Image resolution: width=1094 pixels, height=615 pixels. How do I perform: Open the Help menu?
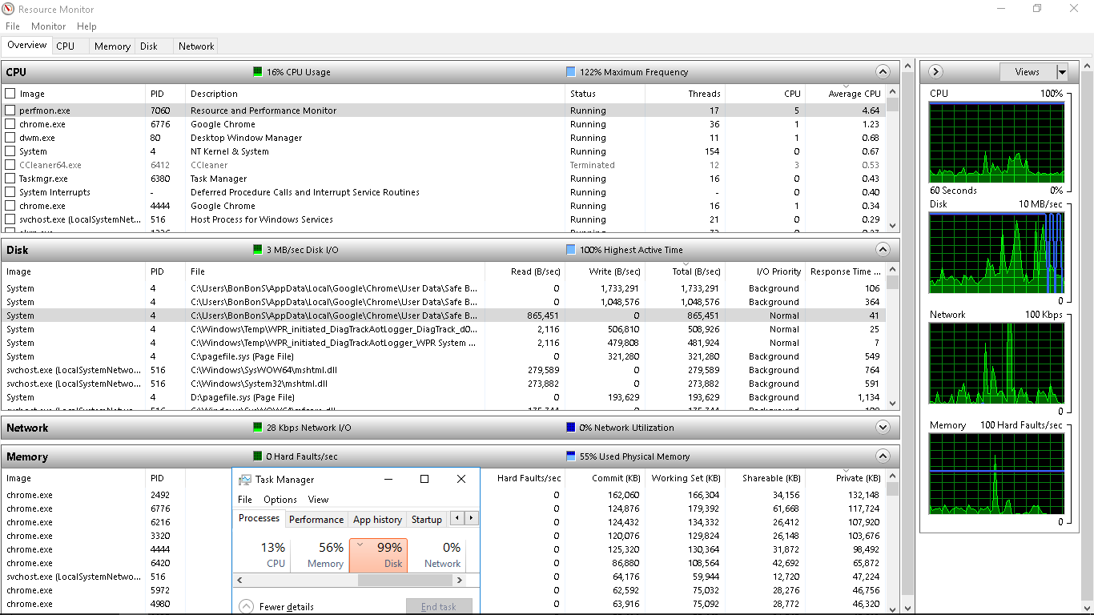[86, 26]
